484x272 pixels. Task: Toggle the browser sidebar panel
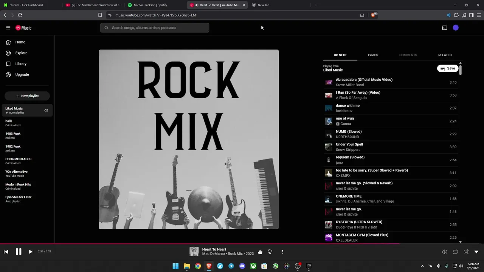click(471, 15)
